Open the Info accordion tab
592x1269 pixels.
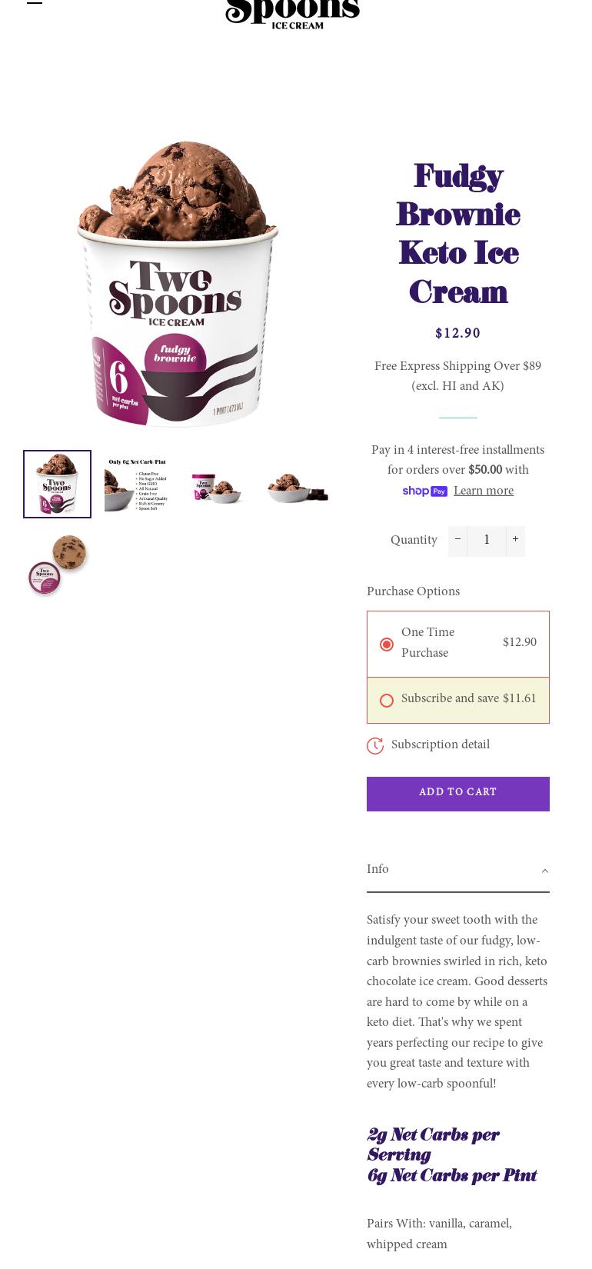pyautogui.click(x=458, y=871)
